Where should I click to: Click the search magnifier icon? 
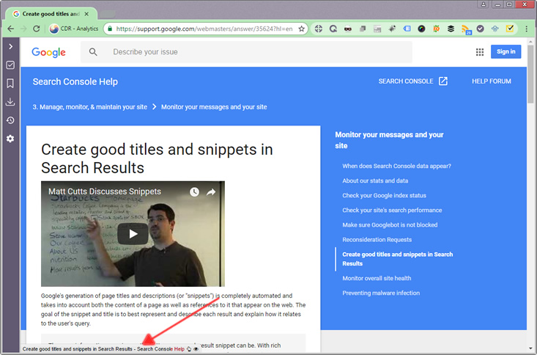pyautogui.click(x=93, y=52)
